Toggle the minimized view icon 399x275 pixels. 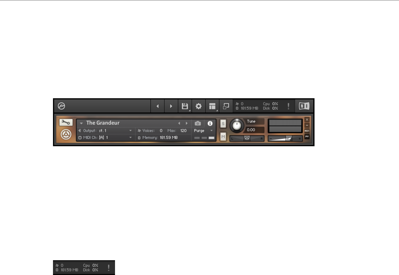point(226,106)
